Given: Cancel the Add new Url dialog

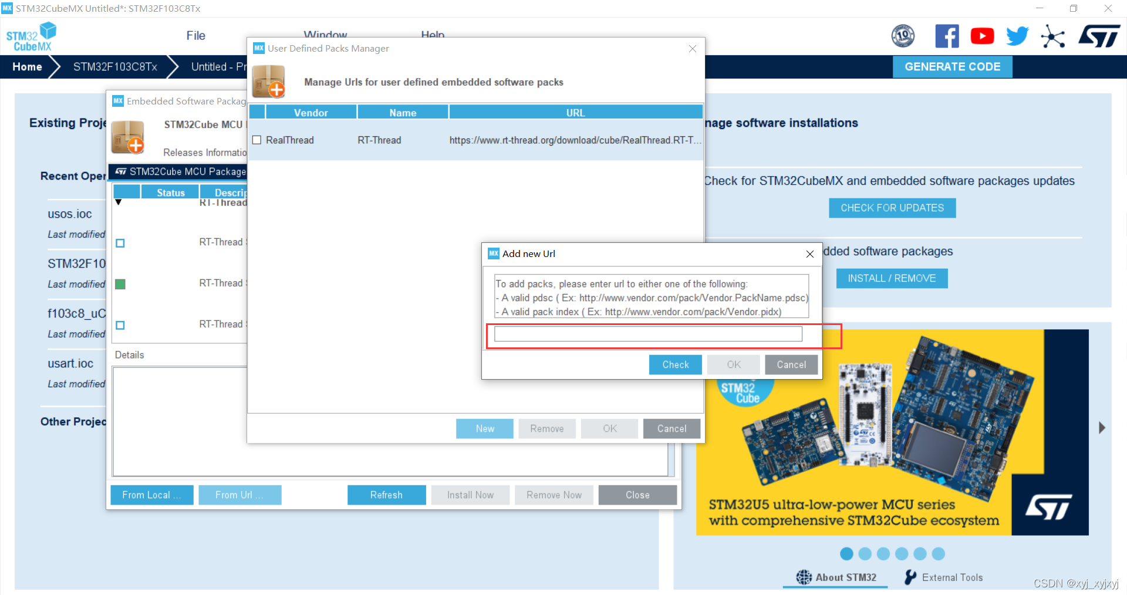Looking at the screenshot, I should point(791,364).
